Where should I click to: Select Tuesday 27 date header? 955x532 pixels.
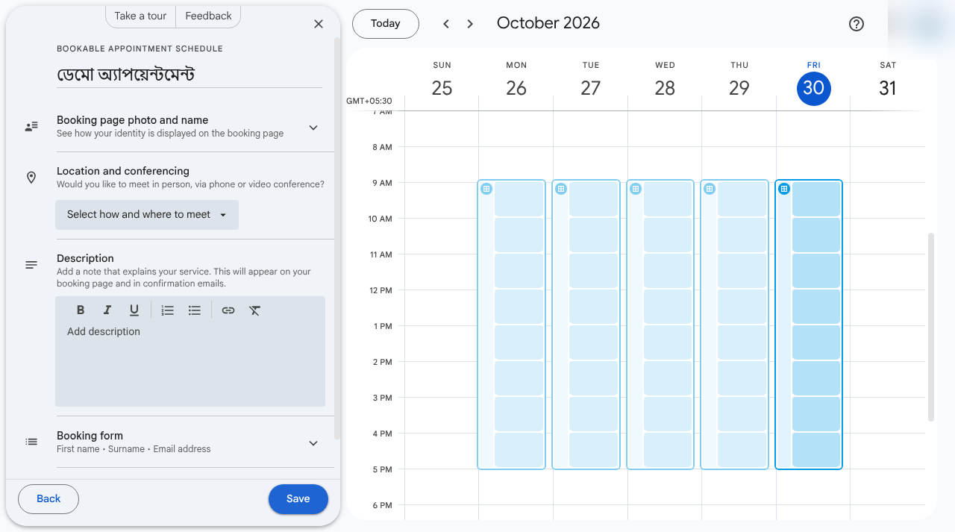click(590, 88)
